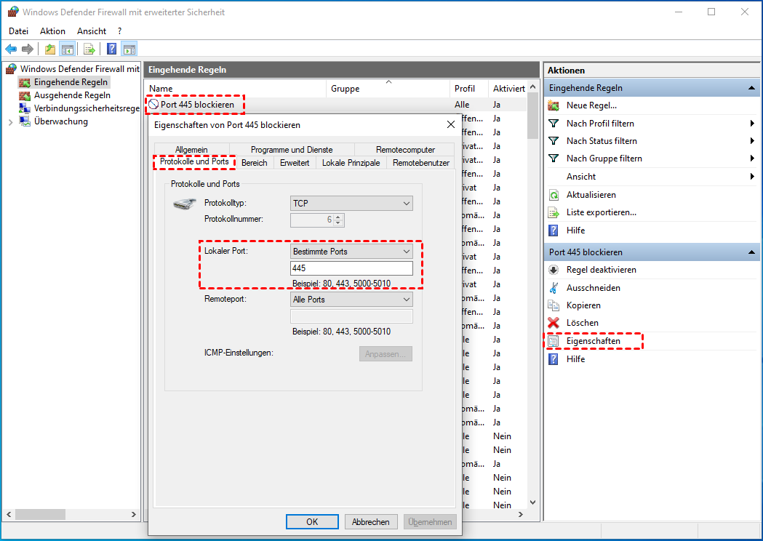763x541 pixels.
Task: Select the Port 445 blockieren rule row
Action: tap(336, 105)
